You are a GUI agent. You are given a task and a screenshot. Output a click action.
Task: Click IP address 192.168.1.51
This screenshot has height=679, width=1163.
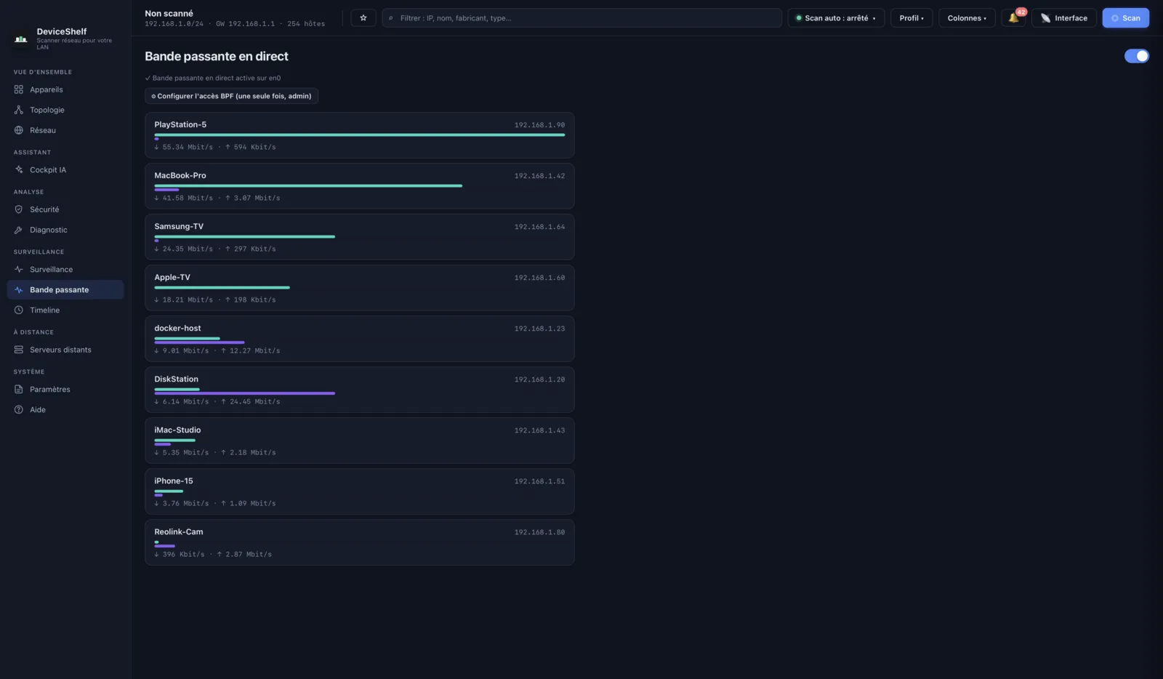539,481
